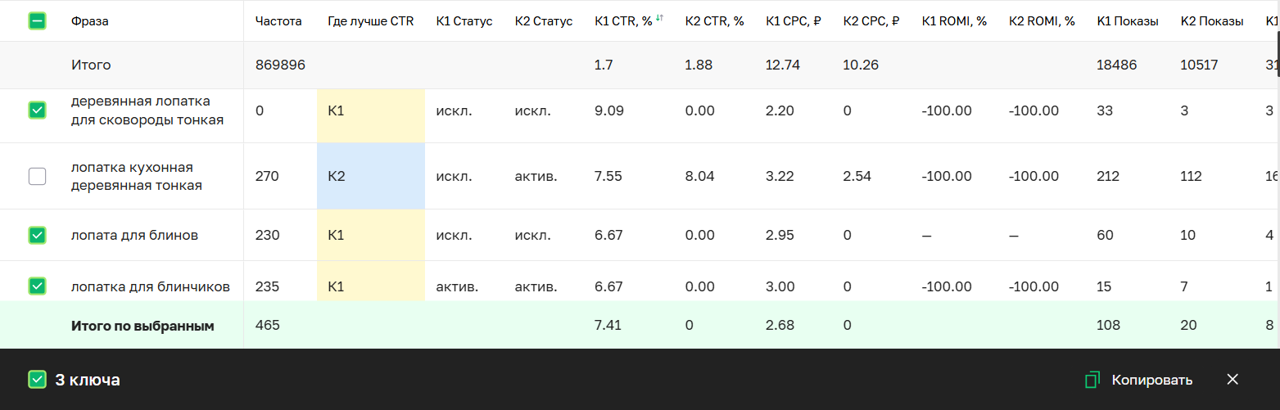Toggle the select-all checkbox in the header

[37, 21]
